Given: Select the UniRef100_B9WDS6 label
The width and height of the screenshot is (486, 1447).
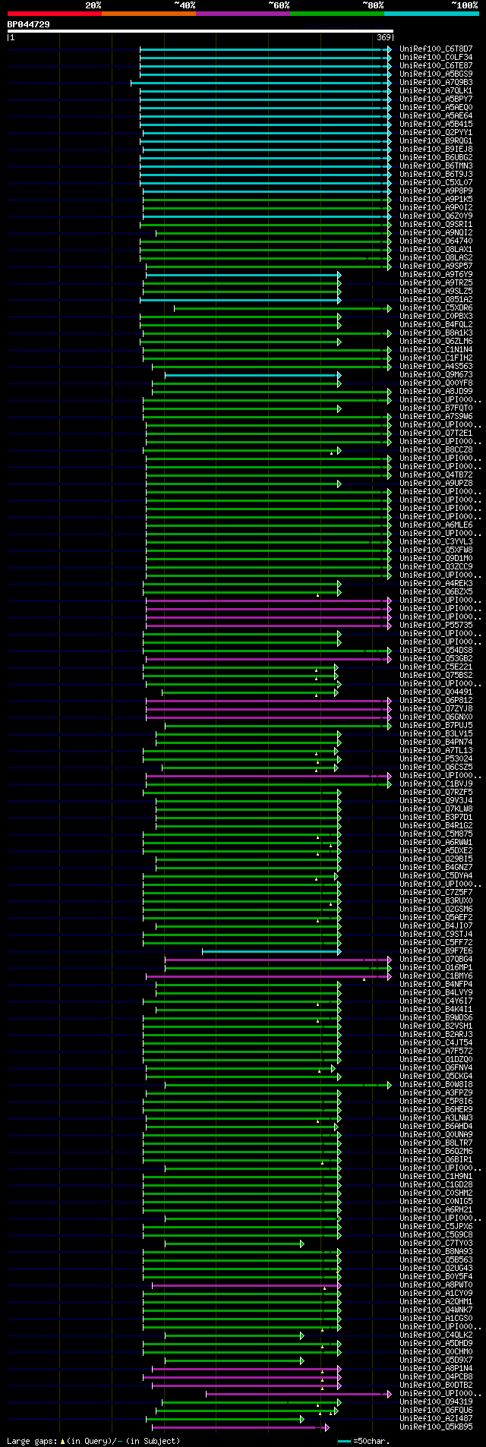Looking at the screenshot, I should 436,1017.
